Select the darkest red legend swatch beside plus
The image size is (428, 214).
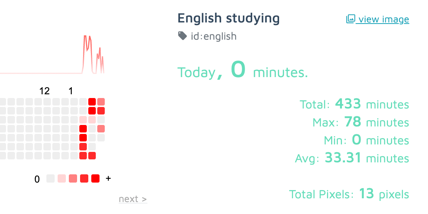coord(95,178)
